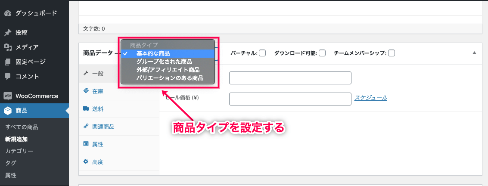Switch to the 高度 tab
Screen dimensions: 488x186
119,162
